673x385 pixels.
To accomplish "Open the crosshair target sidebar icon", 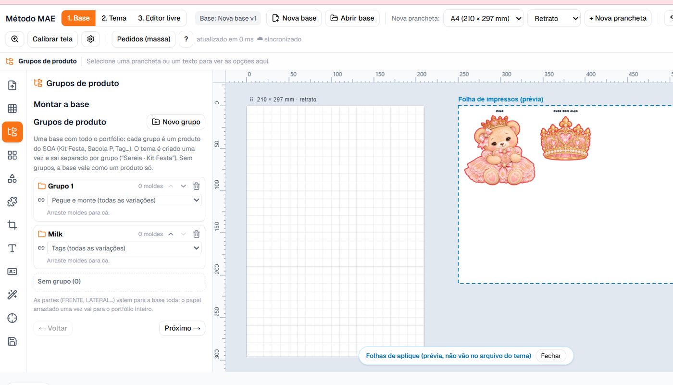I will pyautogui.click(x=12, y=318).
